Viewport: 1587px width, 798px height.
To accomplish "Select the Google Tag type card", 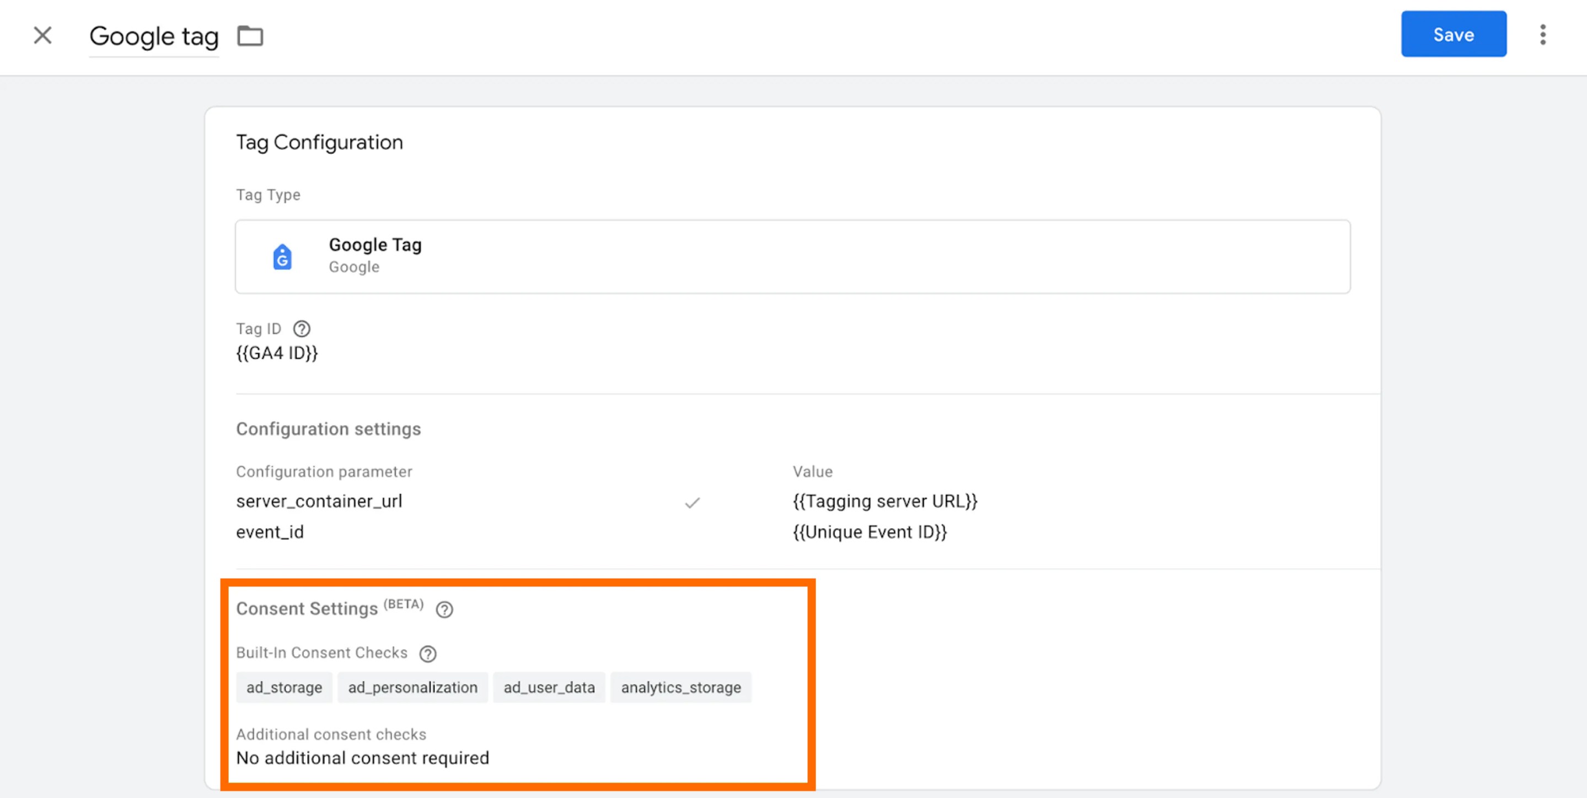I will click(x=793, y=257).
